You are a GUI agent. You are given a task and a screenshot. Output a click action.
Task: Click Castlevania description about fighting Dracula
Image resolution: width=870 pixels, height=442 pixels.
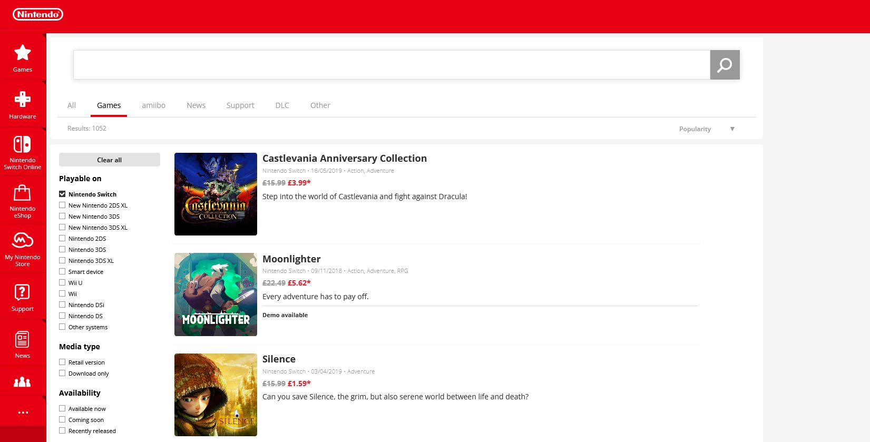pos(365,197)
